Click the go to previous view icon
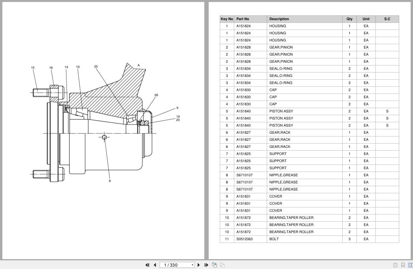This screenshot has height=269, width=413. click(214, 265)
